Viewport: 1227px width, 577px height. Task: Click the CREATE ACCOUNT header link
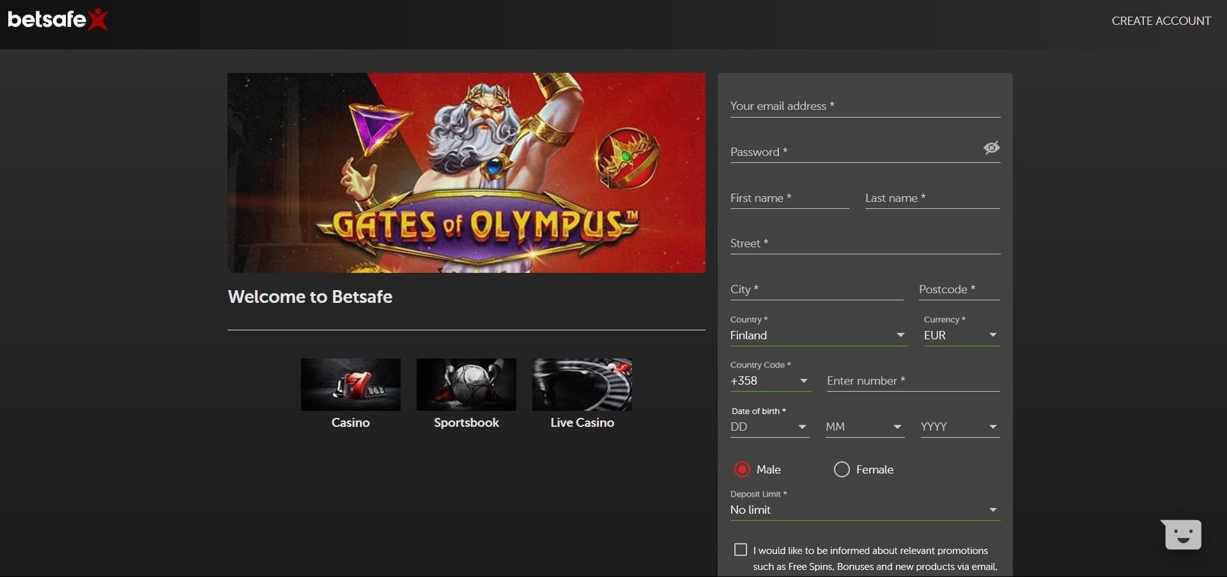[1161, 21]
